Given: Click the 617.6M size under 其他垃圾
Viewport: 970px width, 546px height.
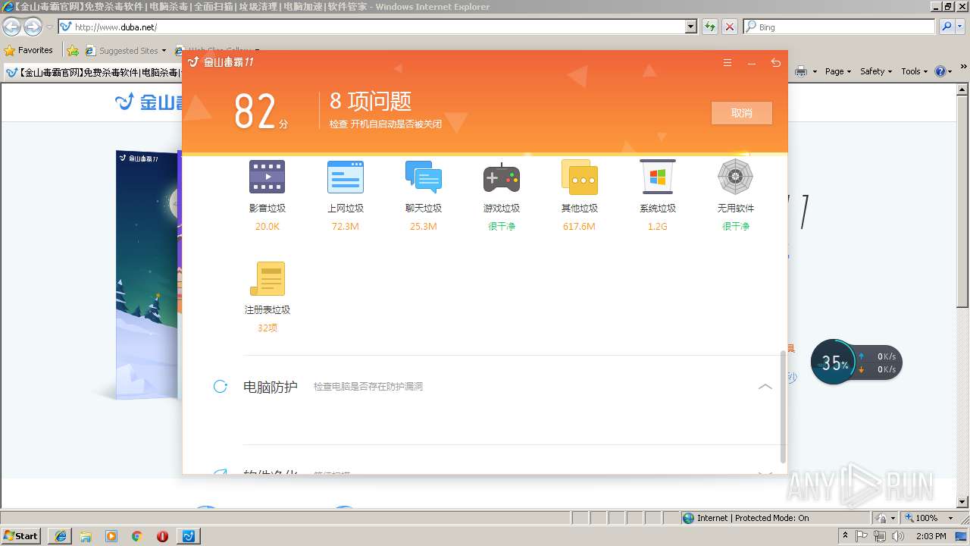Looking at the screenshot, I should point(579,227).
